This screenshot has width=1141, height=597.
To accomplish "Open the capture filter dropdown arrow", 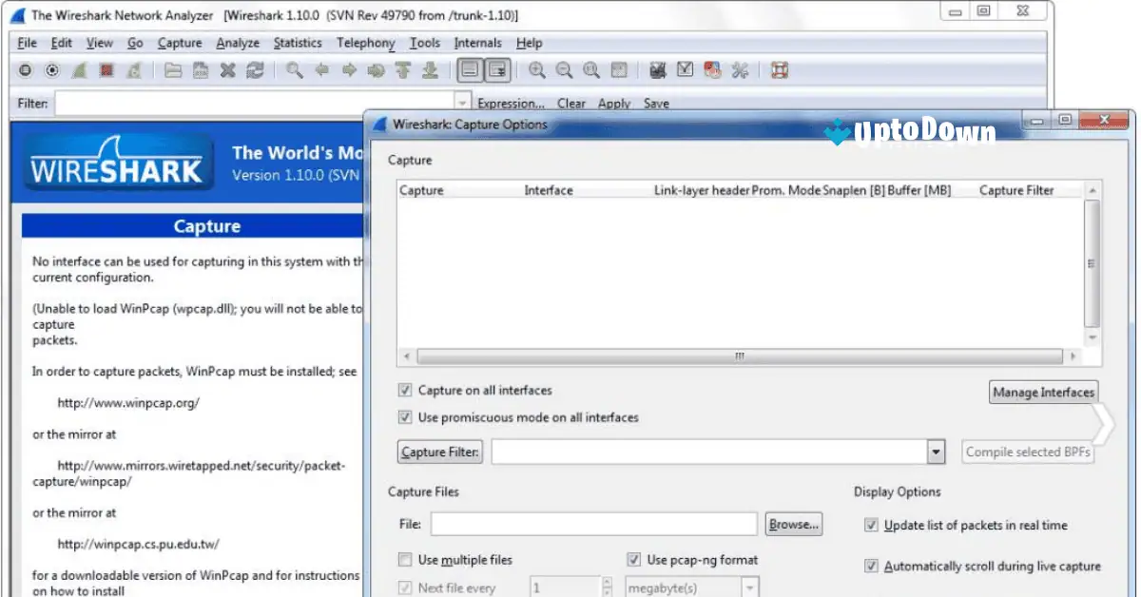I will [x=936, y=452].
